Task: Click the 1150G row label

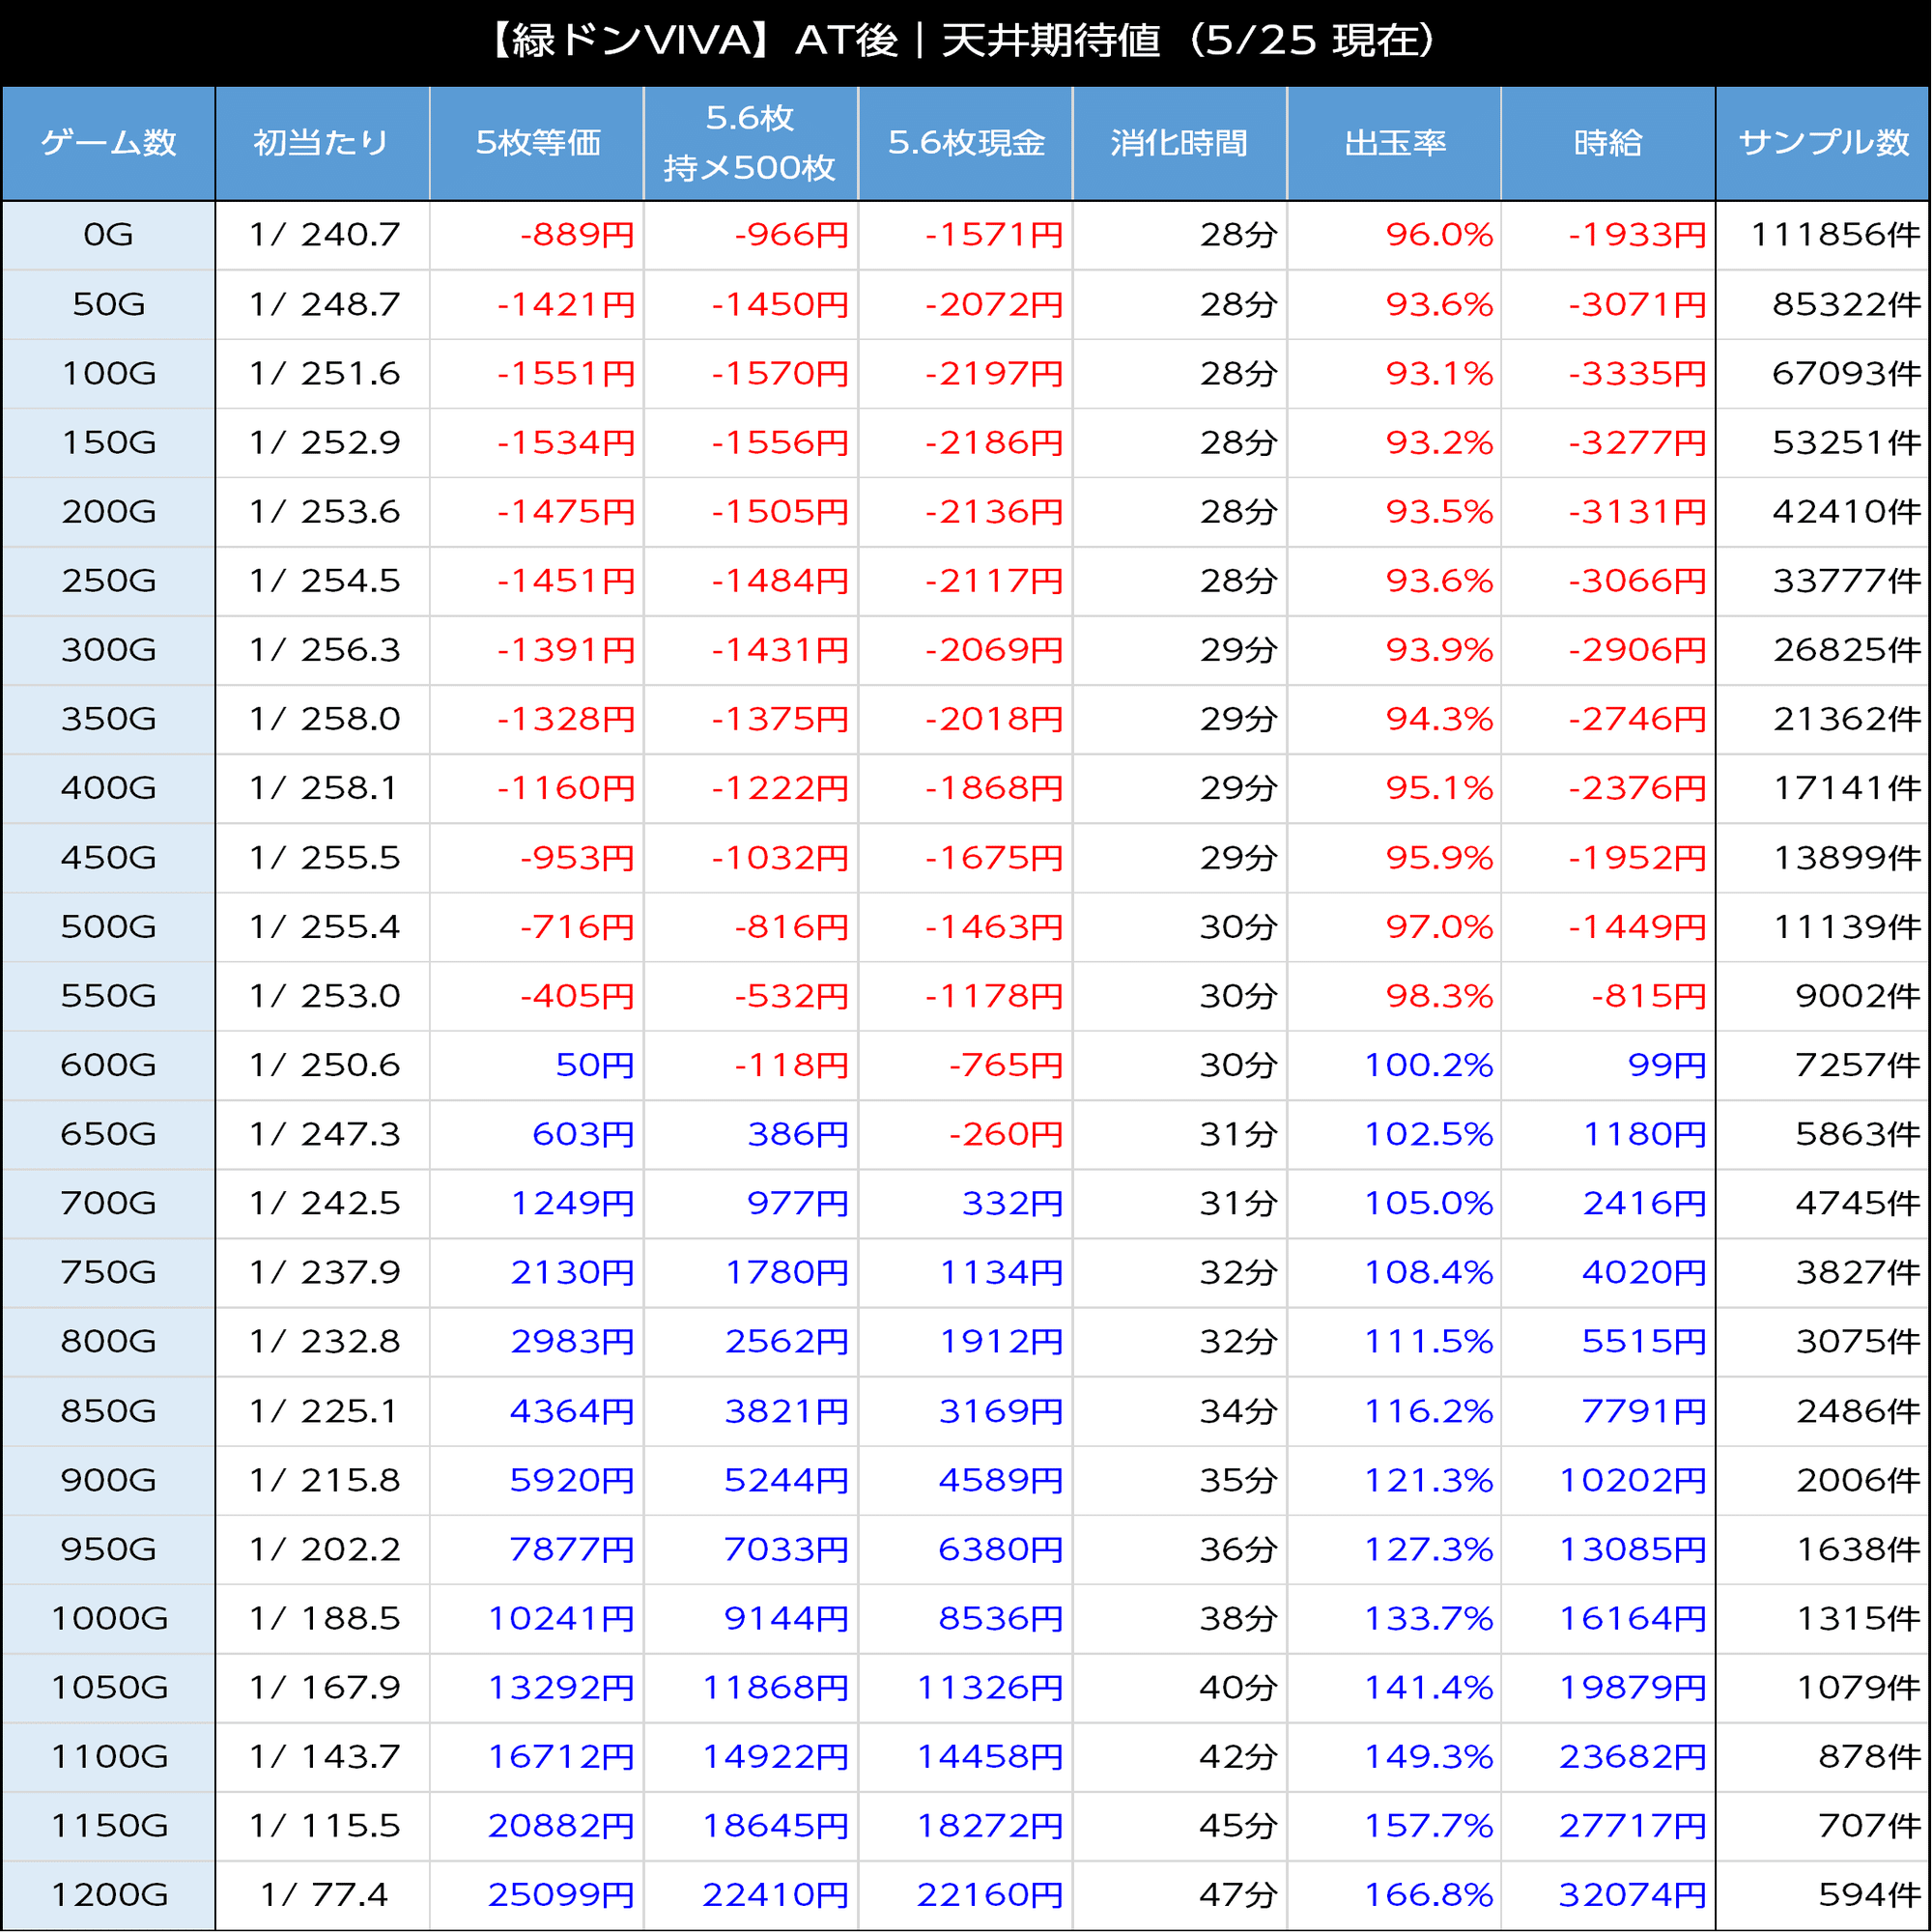Action: tap(109, 1826)
